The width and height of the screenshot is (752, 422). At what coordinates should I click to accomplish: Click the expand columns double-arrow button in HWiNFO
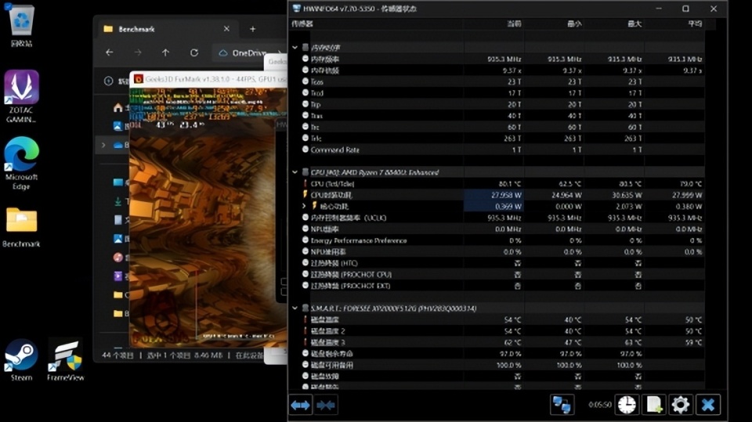(301, 405)
